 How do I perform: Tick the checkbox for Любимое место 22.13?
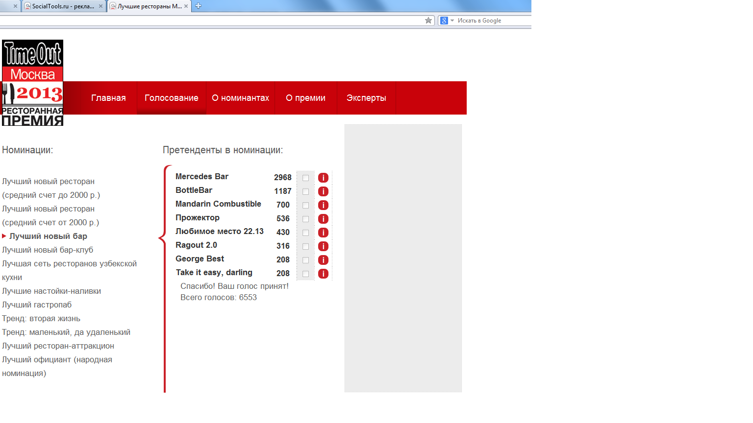pos(305,233)
